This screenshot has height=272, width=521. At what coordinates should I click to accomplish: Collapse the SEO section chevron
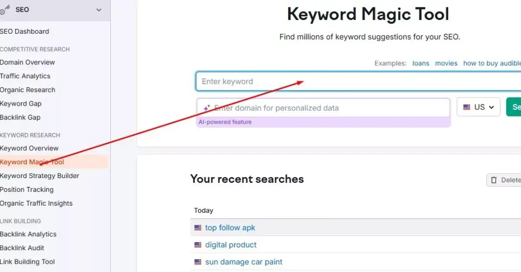(99, 10)
